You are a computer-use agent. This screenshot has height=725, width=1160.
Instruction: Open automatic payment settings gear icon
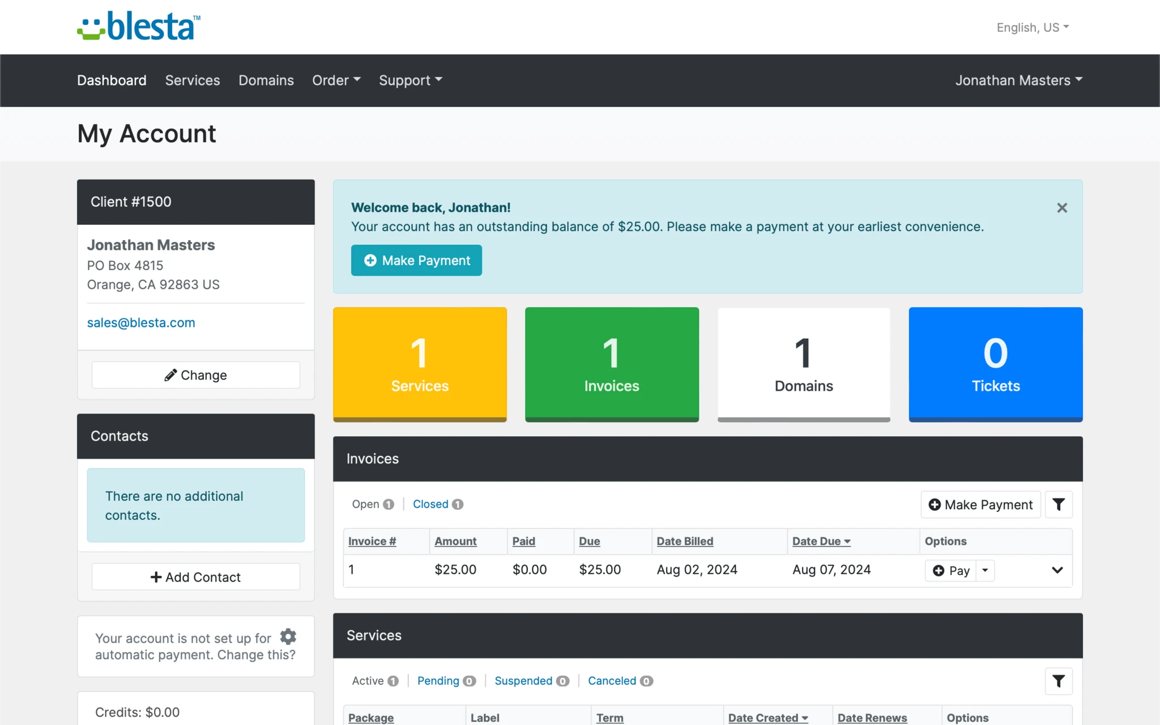coord(288,637)
